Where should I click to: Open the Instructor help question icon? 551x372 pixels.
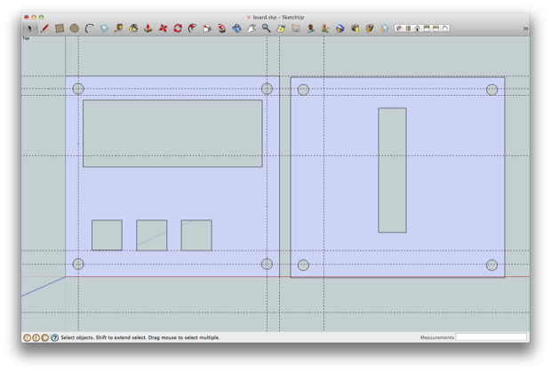click(x=55, y=337)
